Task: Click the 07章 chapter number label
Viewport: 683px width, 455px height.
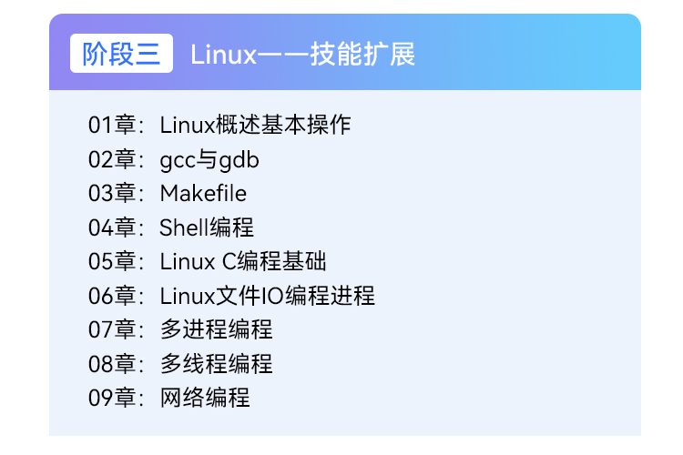Action: pos(112,329)
